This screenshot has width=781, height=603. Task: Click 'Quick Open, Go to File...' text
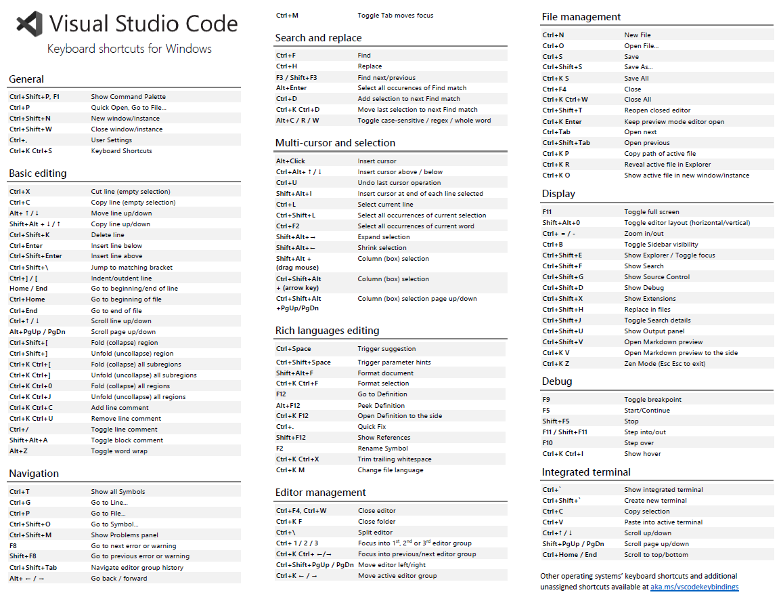[129, 108]
